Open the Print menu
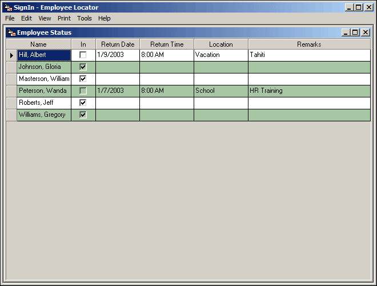Viewport: 377px width, 286px height. [x=64, y=18]
